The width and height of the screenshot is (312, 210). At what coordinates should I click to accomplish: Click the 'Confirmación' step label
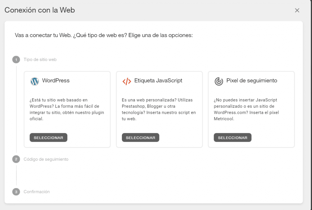(37, 192)
